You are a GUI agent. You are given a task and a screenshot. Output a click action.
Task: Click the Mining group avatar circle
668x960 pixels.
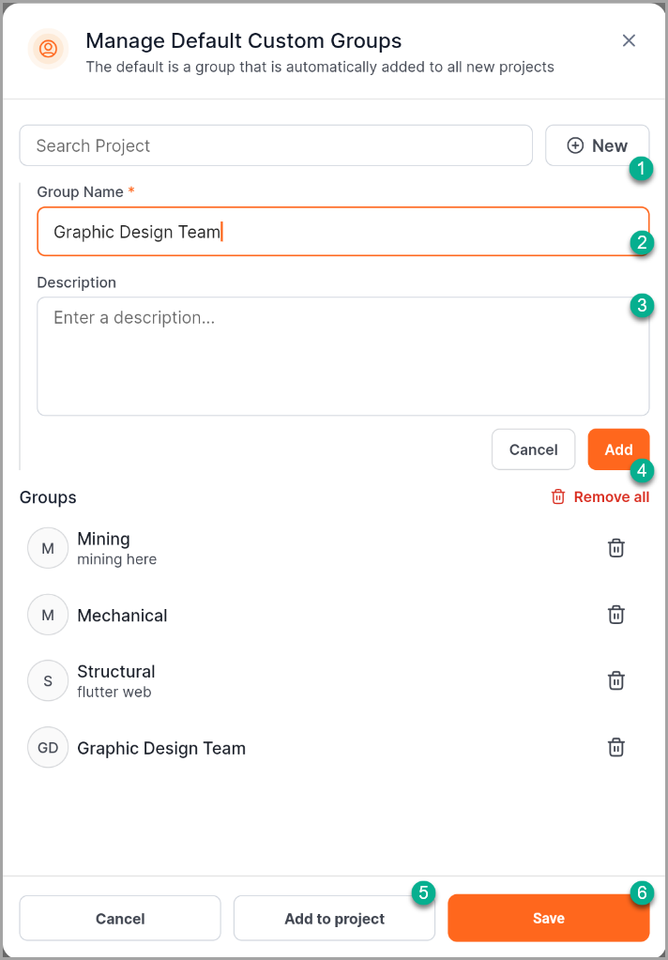point(48,548)
